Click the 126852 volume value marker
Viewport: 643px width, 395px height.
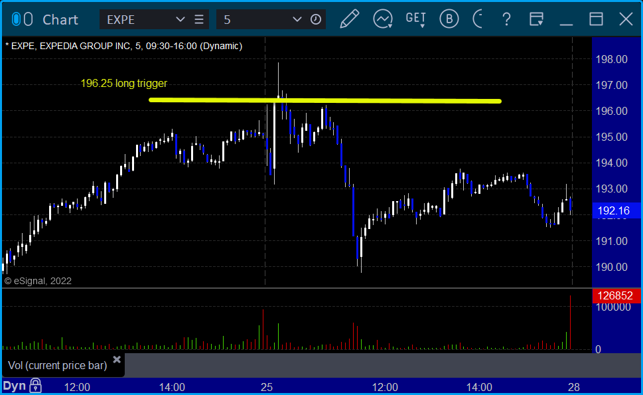pyautogui.click(x=616, y=295)
